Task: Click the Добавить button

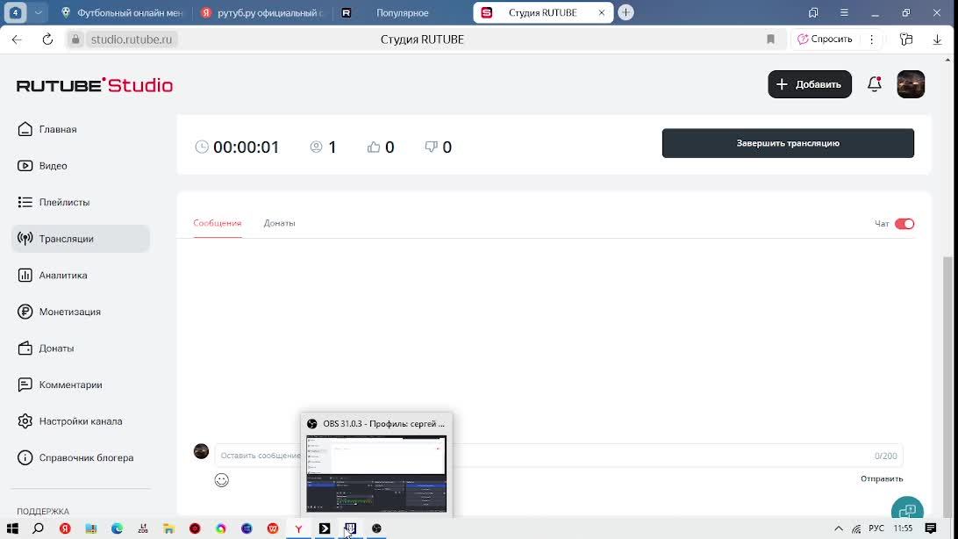Action: 810,84
